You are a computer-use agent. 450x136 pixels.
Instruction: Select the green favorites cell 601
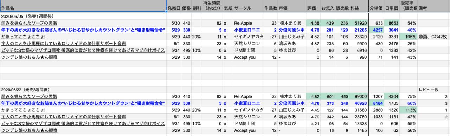point(327,96)
